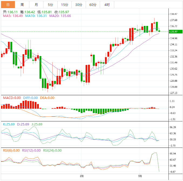The height and width of the screenshot is (181, 183).
Task: Click the 134.11 price axis label
Action: tap(173, 45)
